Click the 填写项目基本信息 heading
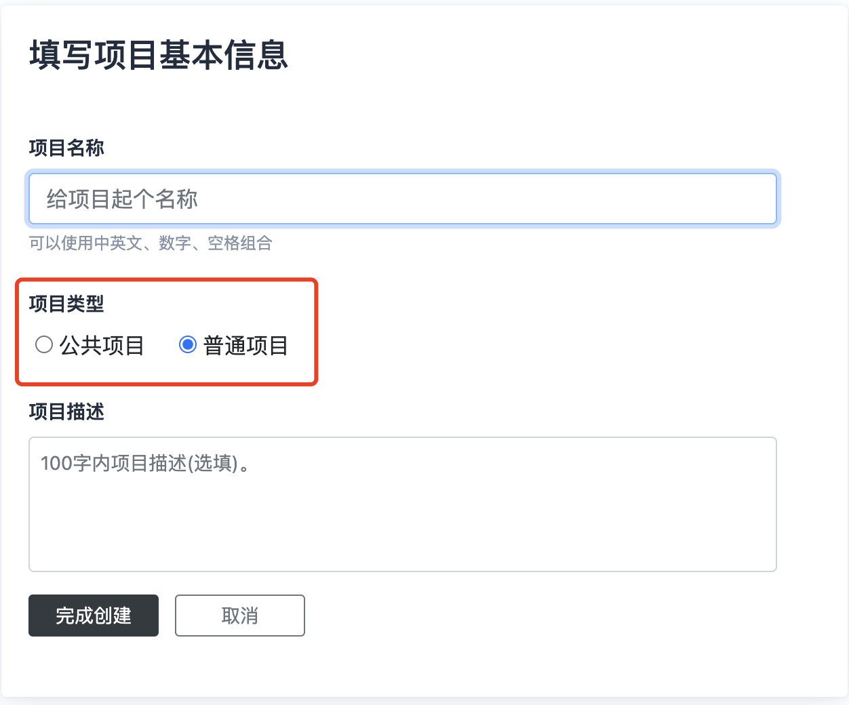849x705 pixels. [x=159, y=55]
